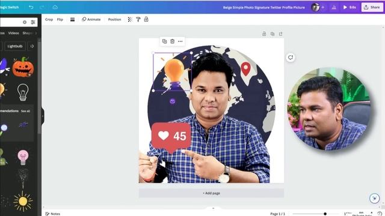The height and width of the screenshot is (216, 385).
Task: Clear the search box with X icon
Action: pyautogui.click(x=25, y=22)
